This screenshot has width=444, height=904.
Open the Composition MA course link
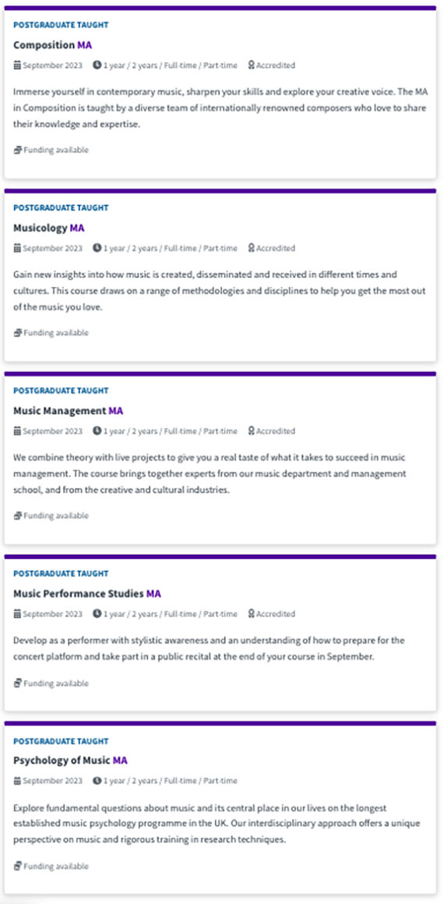pos(52,45)
